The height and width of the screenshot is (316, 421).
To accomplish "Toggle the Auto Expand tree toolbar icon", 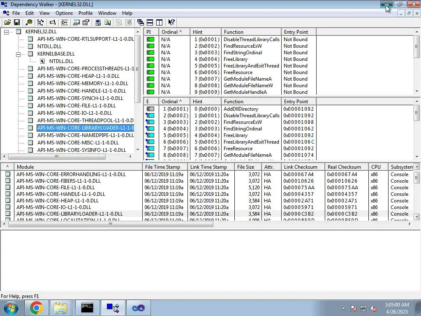I will [x=41, y=22].
